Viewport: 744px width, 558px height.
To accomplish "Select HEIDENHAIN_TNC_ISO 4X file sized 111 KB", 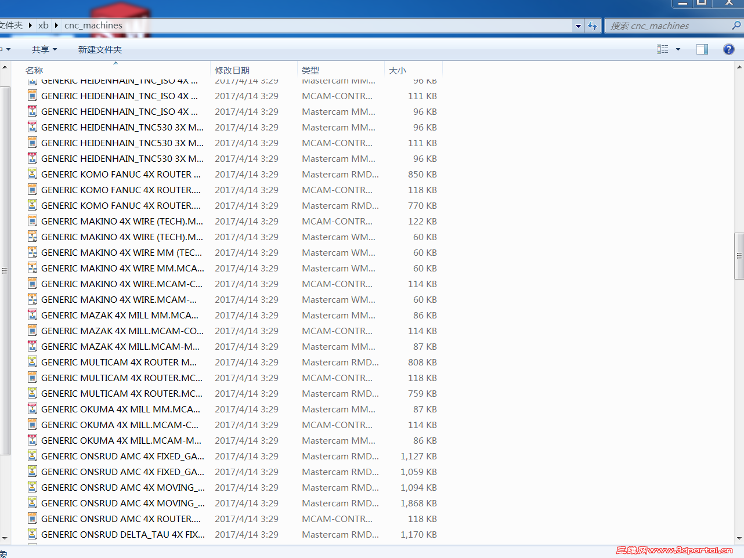I will [119, 96].
